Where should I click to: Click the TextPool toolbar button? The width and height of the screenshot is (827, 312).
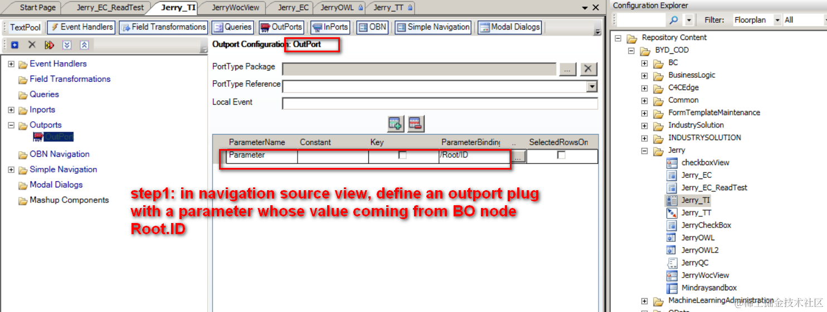pos(26,27)
